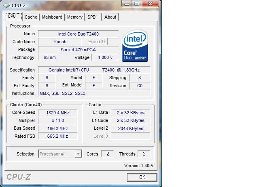
Task: Click the Ext. Family value field
Action: coord(47,86)
